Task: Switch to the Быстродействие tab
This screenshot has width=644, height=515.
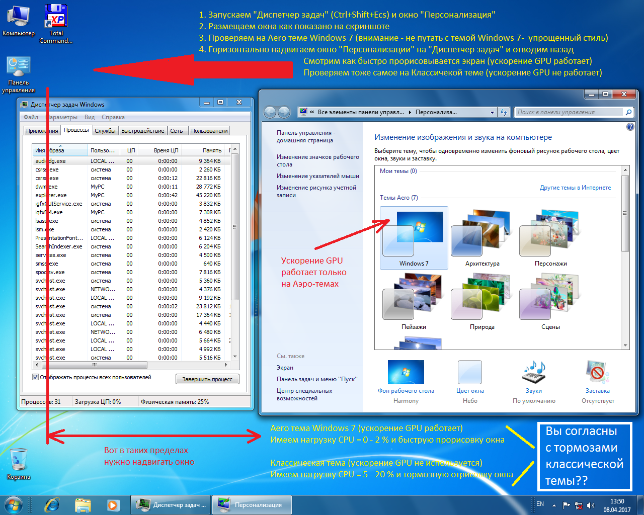Action: [x=142, y=131]
